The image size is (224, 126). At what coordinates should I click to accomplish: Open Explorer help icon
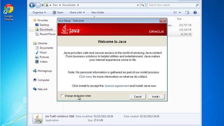(x=195, y=13)
